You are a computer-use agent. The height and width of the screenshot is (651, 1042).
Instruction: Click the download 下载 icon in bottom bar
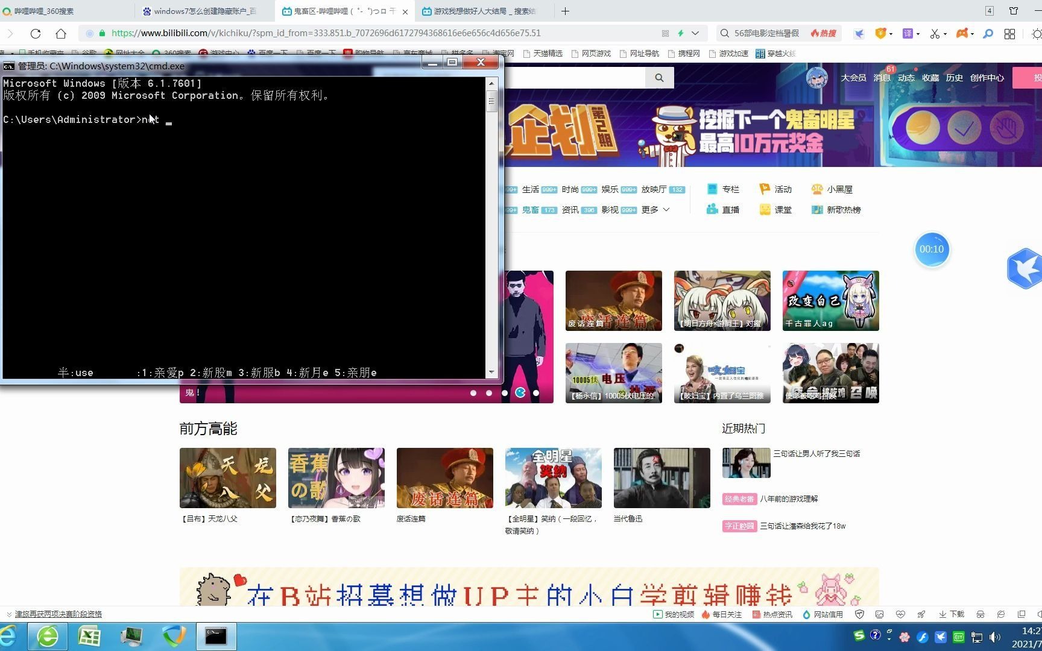[x=952, y=614]
